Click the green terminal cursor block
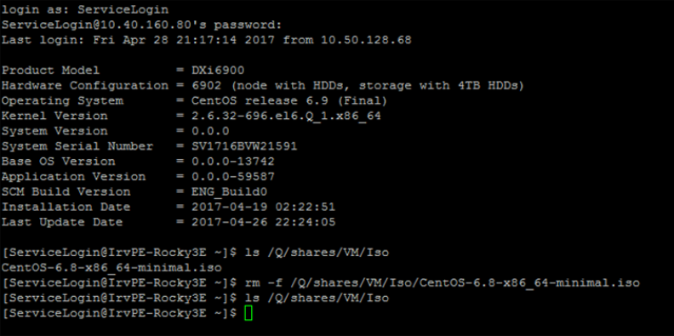 coord(248,313)
